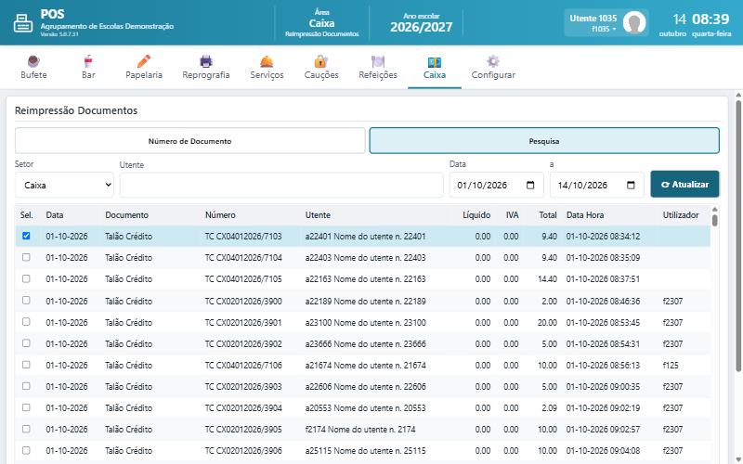
Task: Click the user avatar picture
Action: pos(634,22)
